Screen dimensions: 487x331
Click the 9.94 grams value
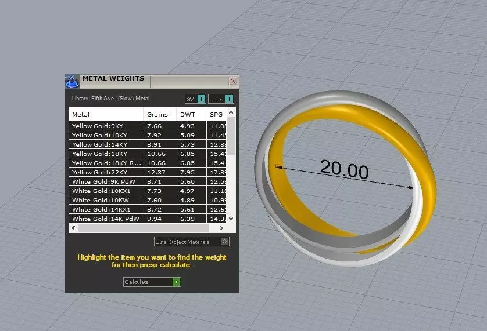[x=155, y=219]
